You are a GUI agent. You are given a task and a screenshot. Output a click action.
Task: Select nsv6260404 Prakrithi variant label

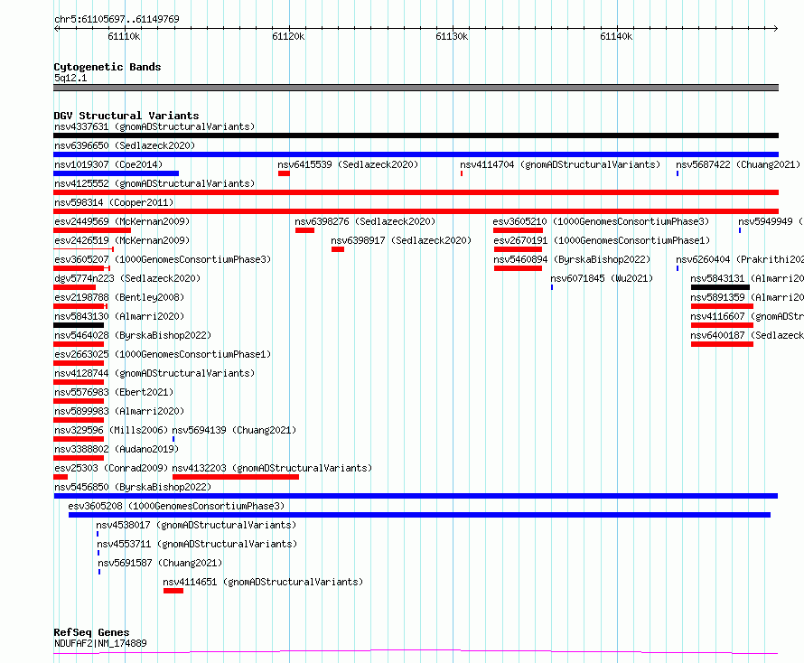(x=739, y=259)
